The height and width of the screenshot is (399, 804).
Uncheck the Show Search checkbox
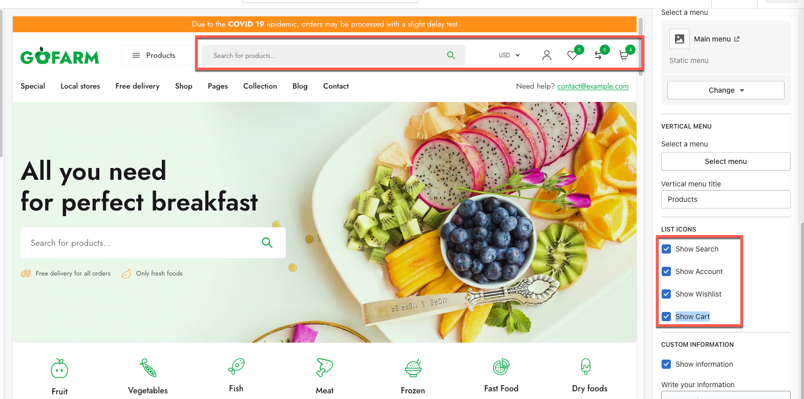(x=666, y=249)
